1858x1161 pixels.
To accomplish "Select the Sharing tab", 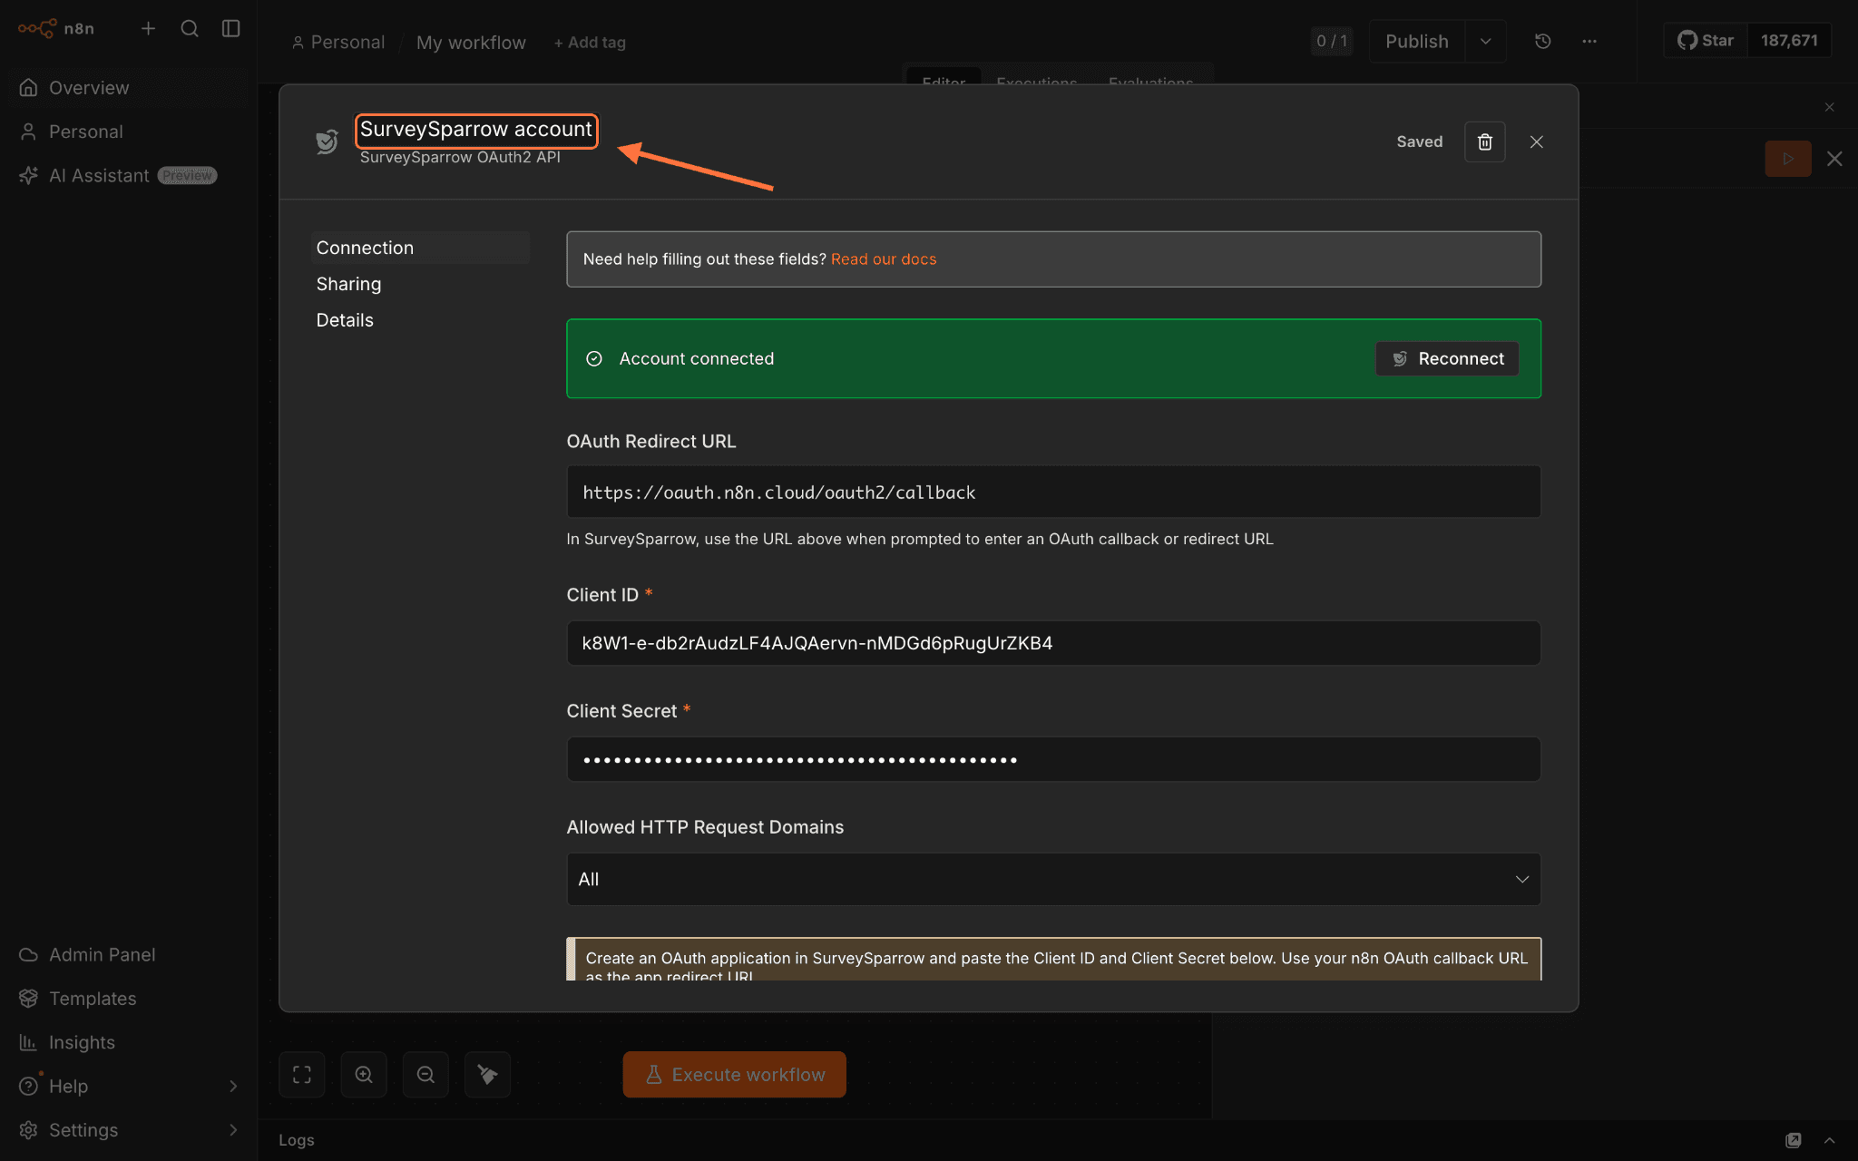I will [420, 284].
